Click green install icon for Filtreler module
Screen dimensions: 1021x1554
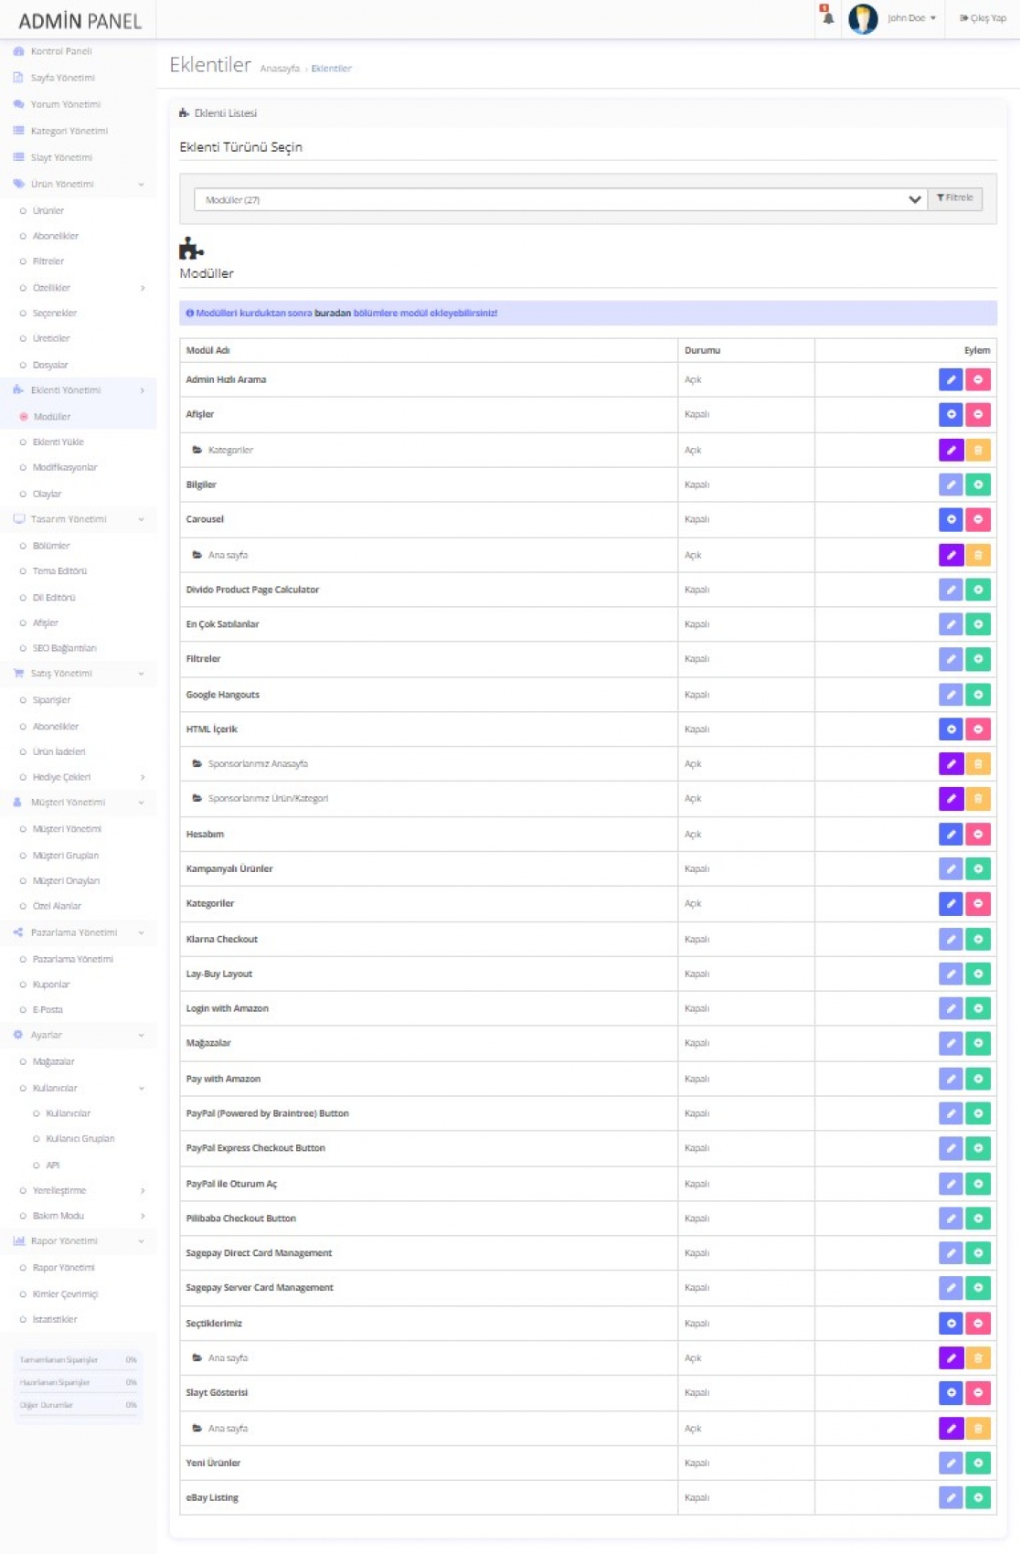coord(978,659)
